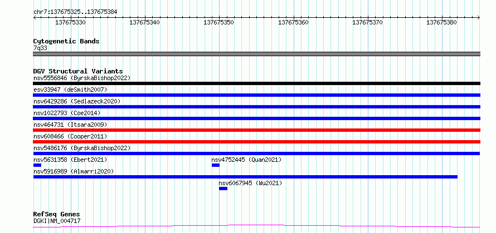Select the nsv4752445 (Quan2021) label
This screenshot has width=496, height=233.
point(246,160)
